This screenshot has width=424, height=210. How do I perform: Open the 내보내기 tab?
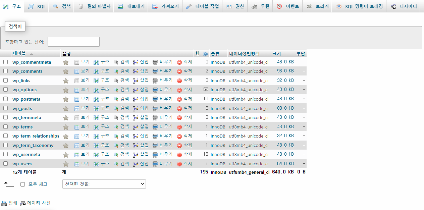click(x=131, y=6)
